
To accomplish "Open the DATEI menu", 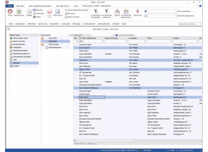I will 11,24.
